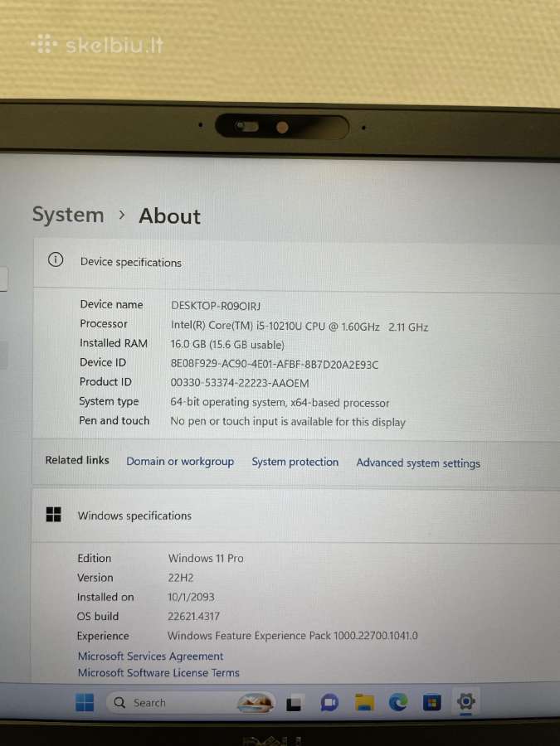Image resolution: width=560 pixels, height=746 pixels.
Task: Click the Settings gear taskbar icon
Action: (x=465, y=701)
